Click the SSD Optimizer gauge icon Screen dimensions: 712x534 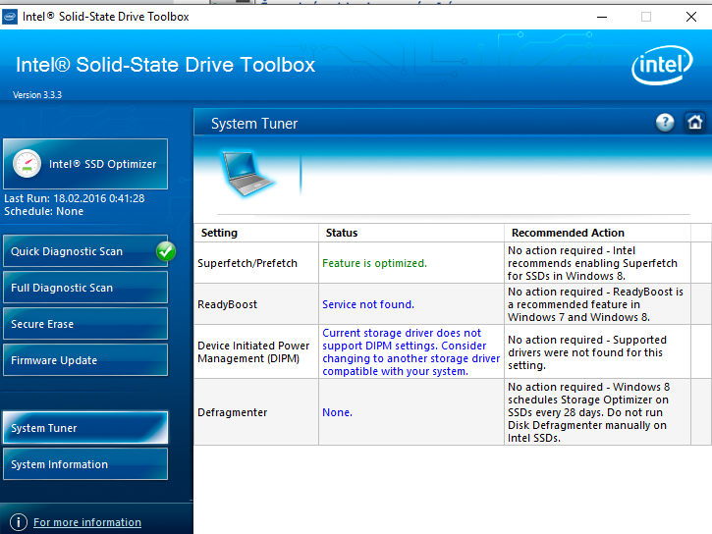(x=27, y=164)
